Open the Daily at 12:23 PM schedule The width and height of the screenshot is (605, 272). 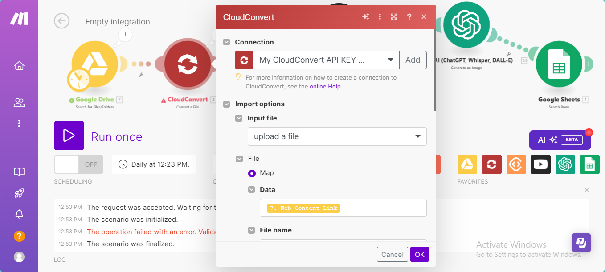(154, 164)
